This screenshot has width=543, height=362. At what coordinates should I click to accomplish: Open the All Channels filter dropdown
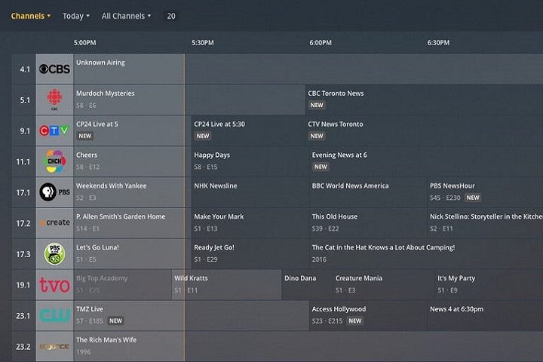coord(126,16)
